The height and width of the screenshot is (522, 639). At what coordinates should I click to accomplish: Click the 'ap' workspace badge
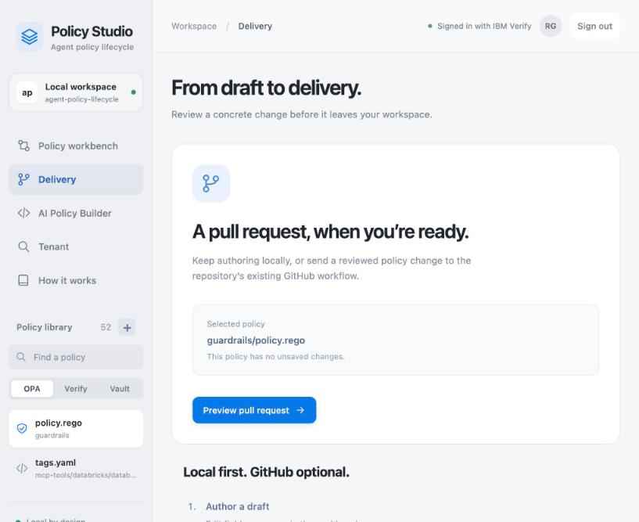[27, 92]
